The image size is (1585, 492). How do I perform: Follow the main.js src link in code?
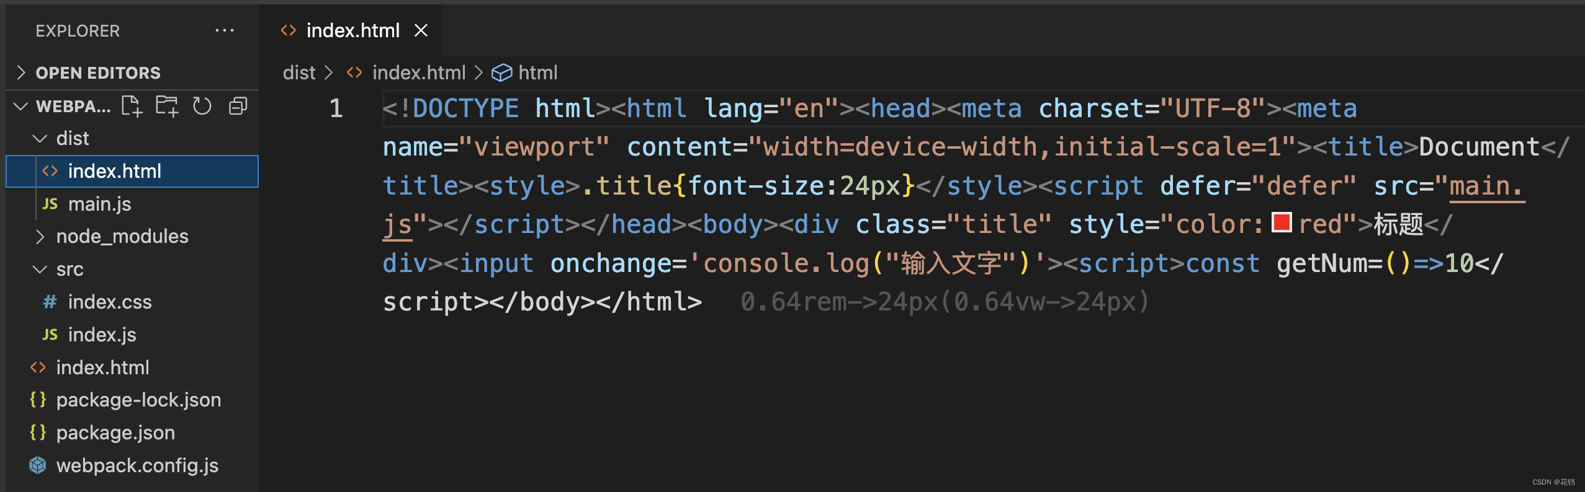1487,186
